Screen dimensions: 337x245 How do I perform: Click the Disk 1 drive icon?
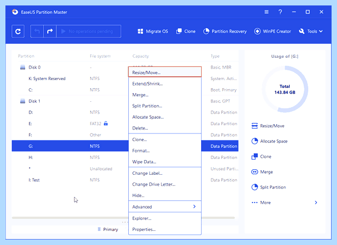[x=23, y=101]
